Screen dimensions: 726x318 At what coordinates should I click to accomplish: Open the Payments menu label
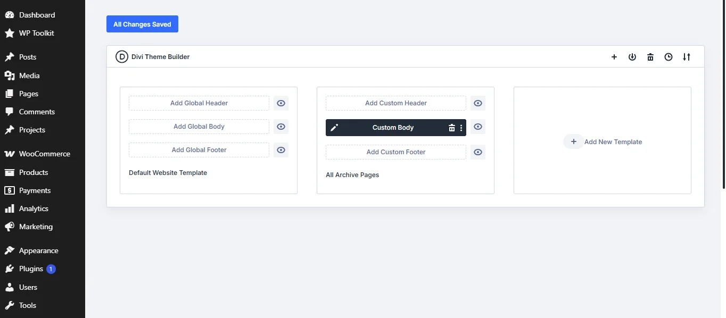pos(35,190)
